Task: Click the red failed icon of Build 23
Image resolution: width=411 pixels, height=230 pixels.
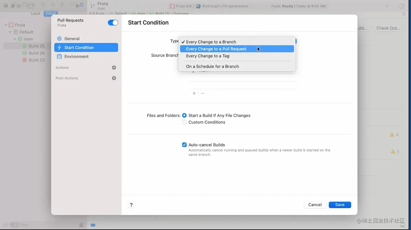Action: point(25,60)
